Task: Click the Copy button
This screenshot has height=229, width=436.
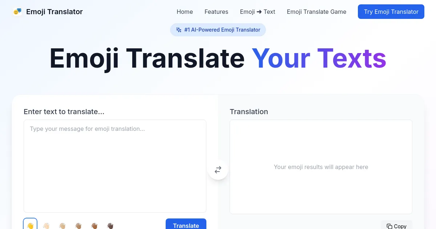Action: coord(396,226)
